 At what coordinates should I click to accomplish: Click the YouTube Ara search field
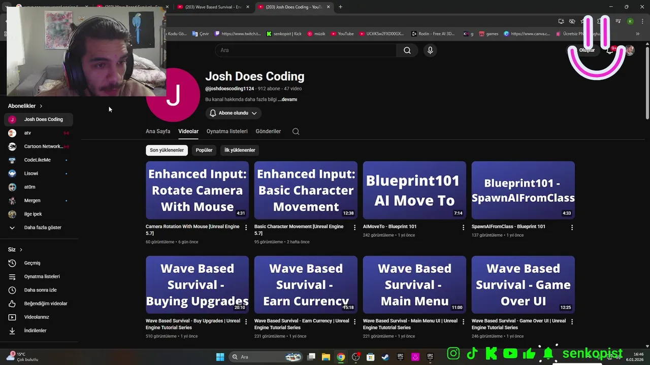point(306,50)
